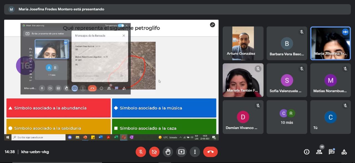Click Arturo González video tile
The image size is (355, 163).
coord(243,43)
